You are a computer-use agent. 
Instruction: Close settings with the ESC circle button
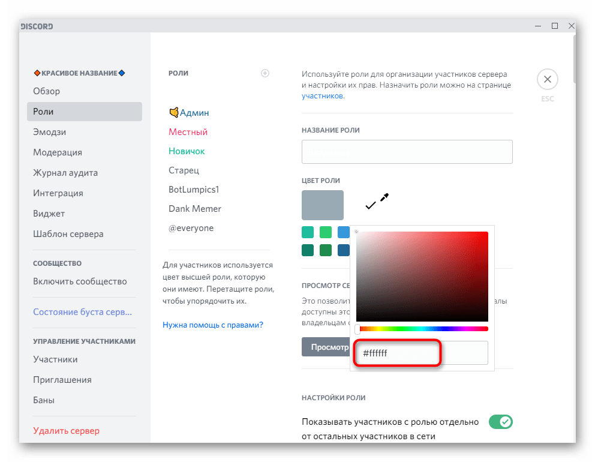[x=547, y=79]
